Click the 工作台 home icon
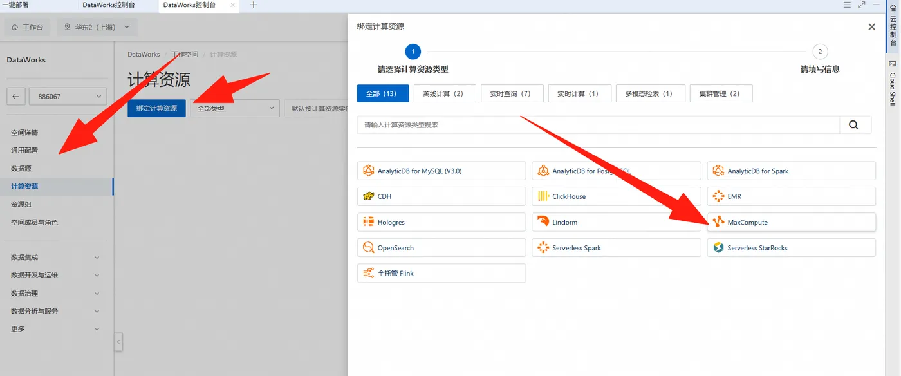This screenshot has height=376, width=901. (15, 28)
